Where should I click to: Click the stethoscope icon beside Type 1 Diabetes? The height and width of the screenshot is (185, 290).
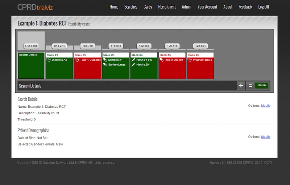click(77, 60)
